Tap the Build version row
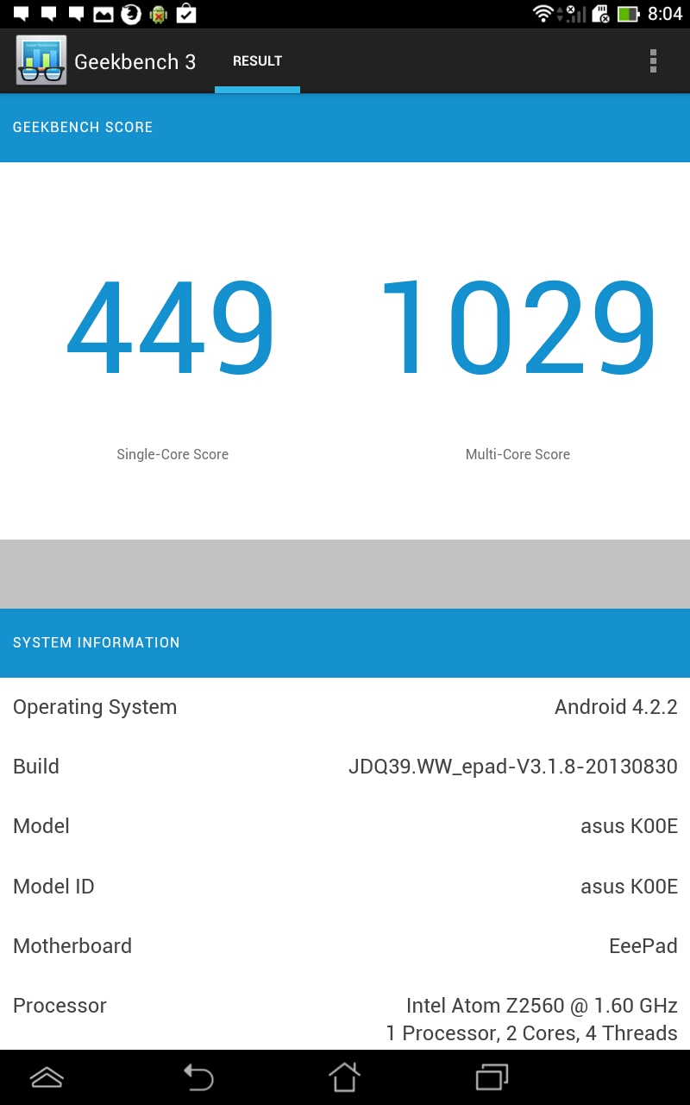This screenshot has width=690, height=1105. 345,767
